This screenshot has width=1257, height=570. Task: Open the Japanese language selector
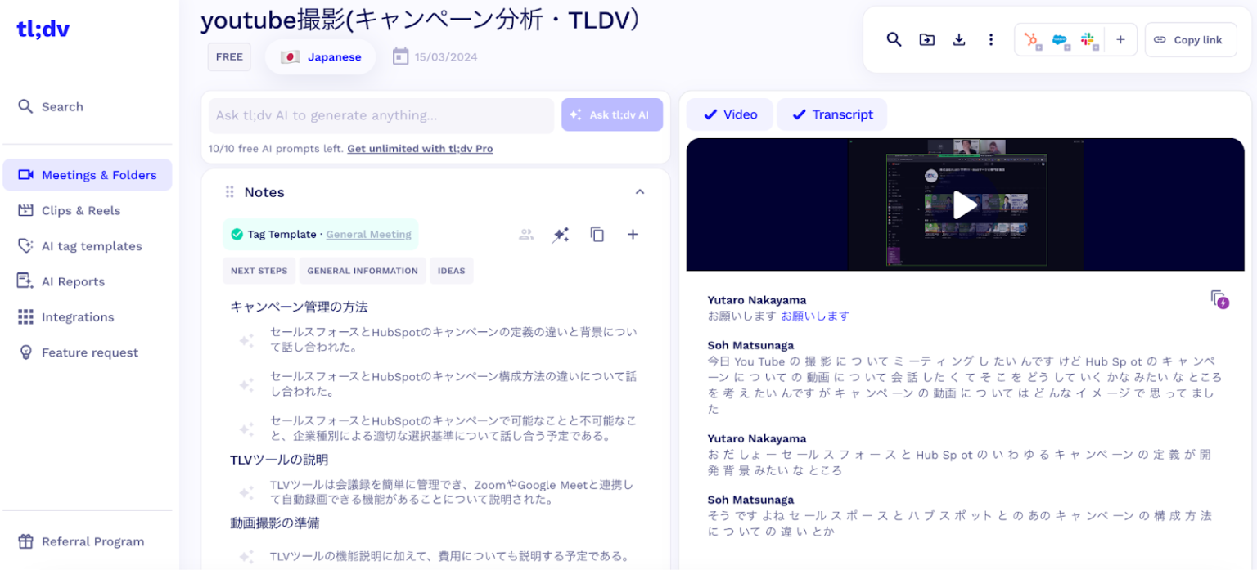click(320, 56)
